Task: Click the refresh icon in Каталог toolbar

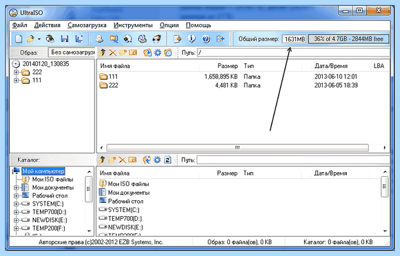Action: coord(167,160)
